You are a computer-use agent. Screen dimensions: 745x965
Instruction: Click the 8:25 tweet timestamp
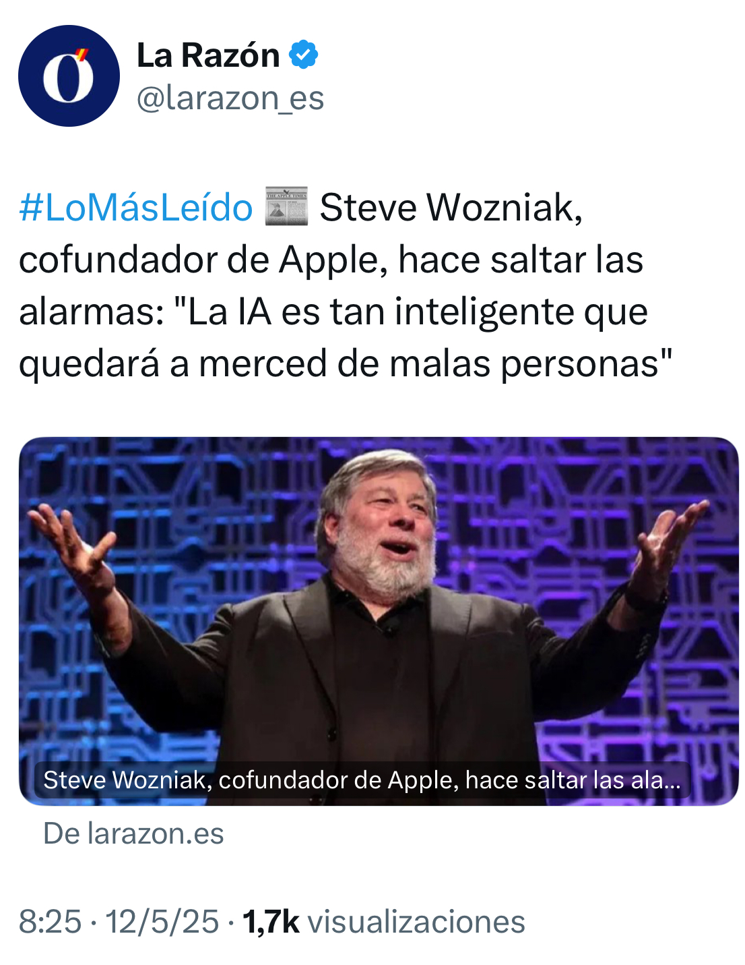coord(51,922)
